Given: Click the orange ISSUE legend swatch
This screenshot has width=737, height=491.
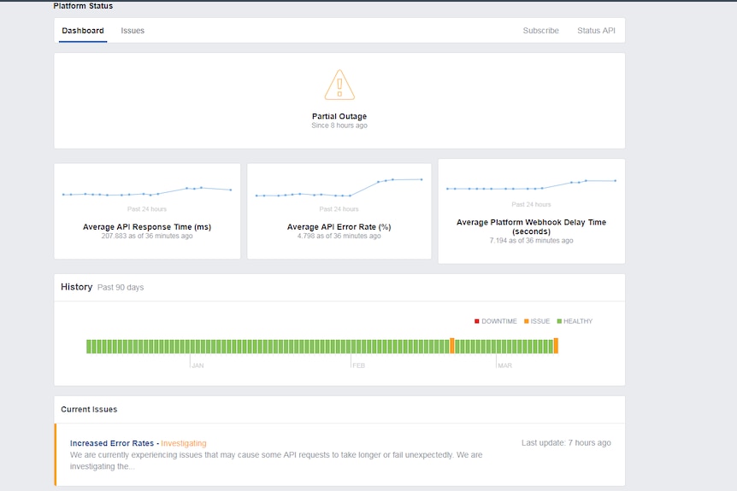Looking at the screenshot, I should pos(527,321).
